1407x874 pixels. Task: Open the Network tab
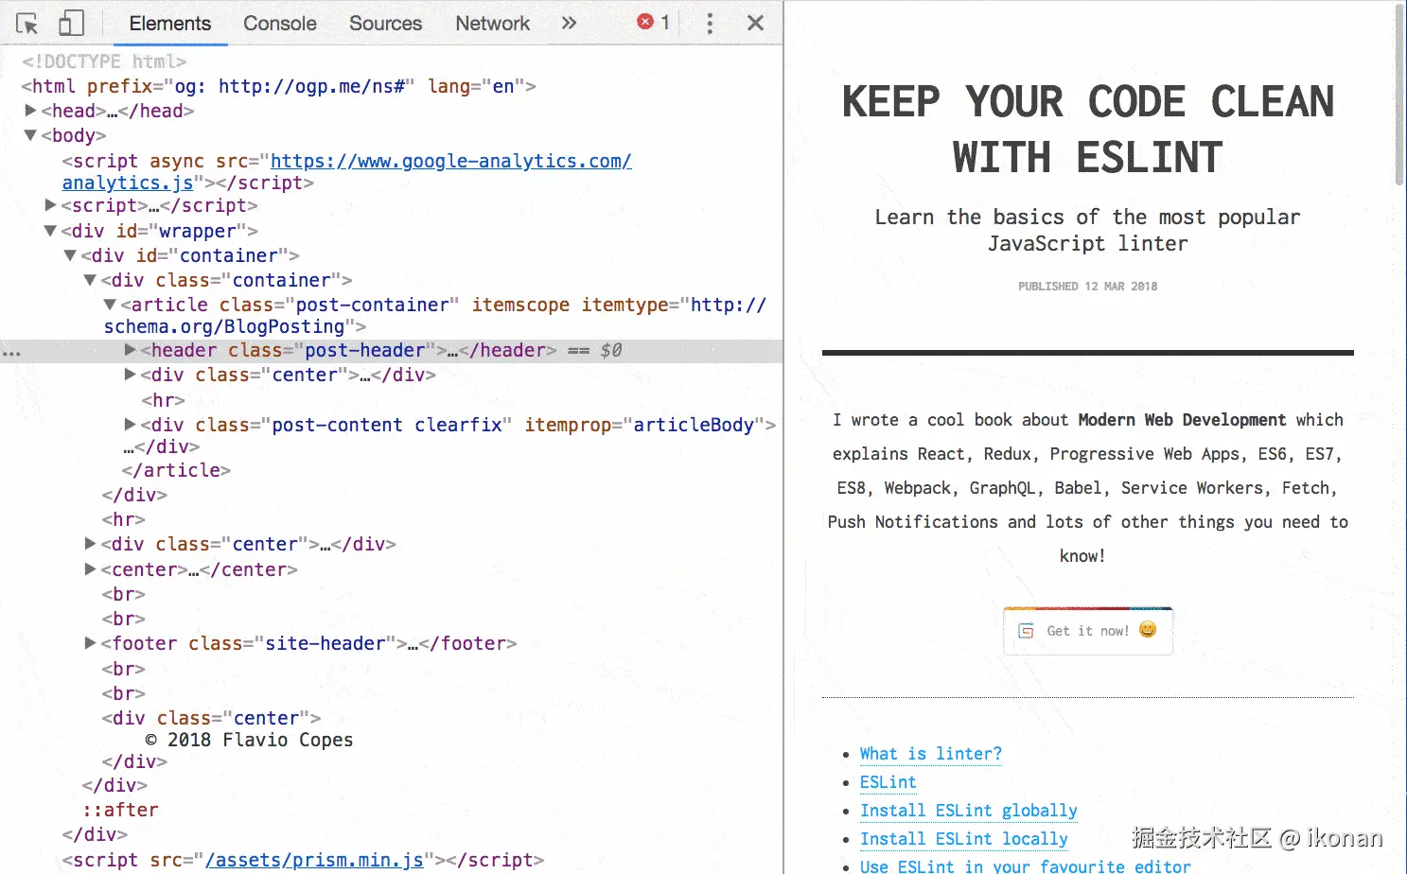pyautogui.click(x=492, y=23)
